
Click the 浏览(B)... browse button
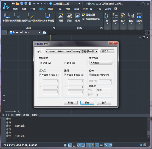tap(107, 51)
